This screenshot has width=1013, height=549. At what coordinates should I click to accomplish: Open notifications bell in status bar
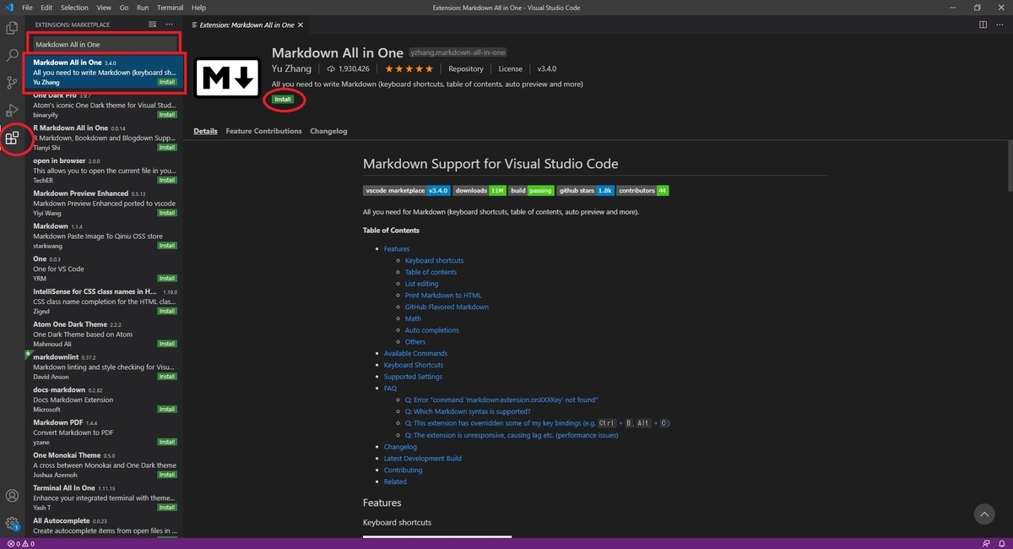[x=1002, y=544]
